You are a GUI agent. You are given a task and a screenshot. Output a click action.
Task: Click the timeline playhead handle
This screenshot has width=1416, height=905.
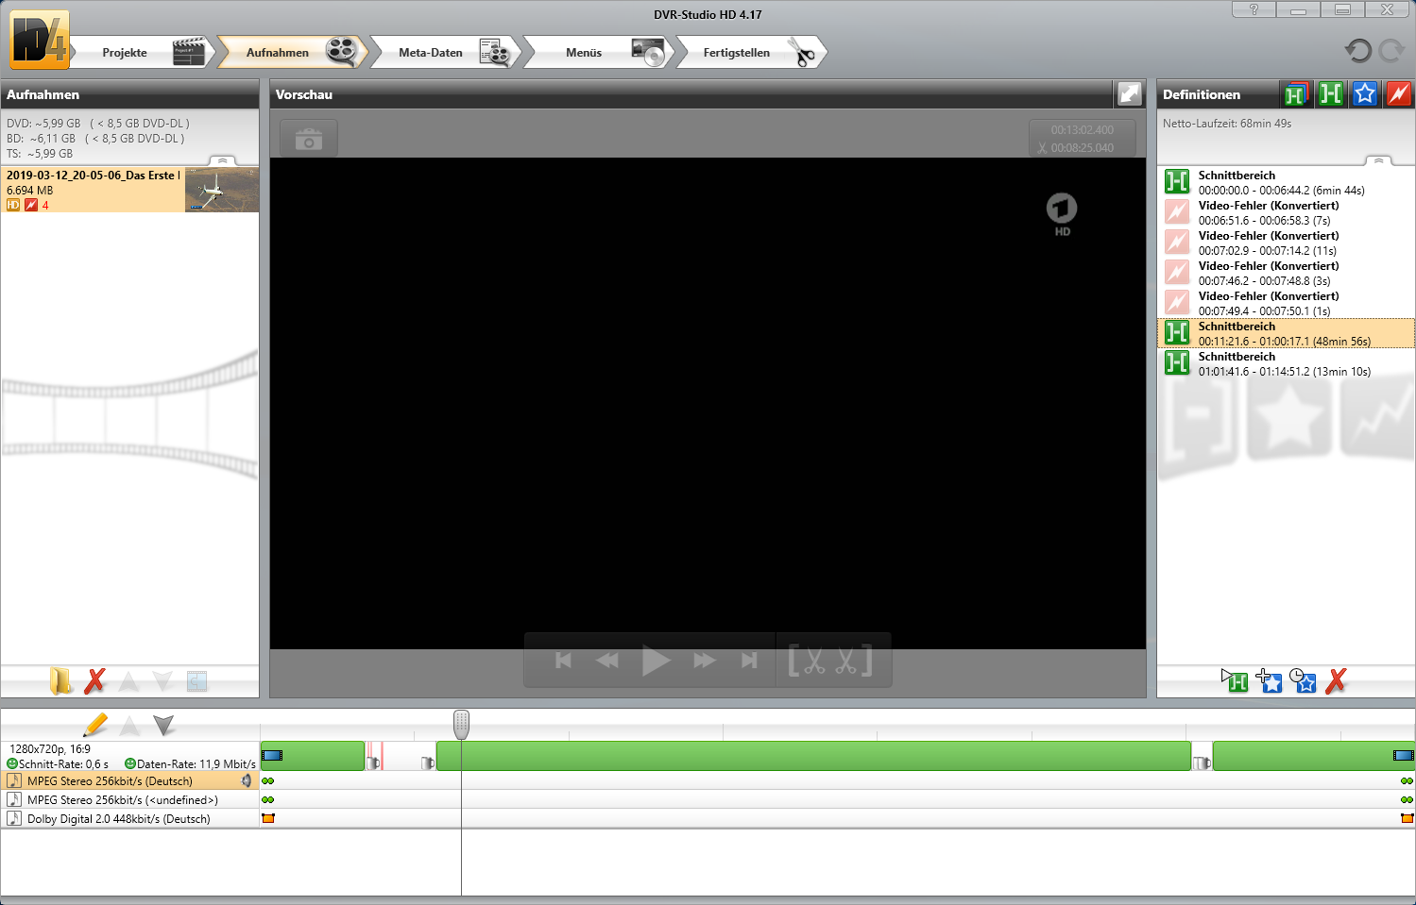461,724
